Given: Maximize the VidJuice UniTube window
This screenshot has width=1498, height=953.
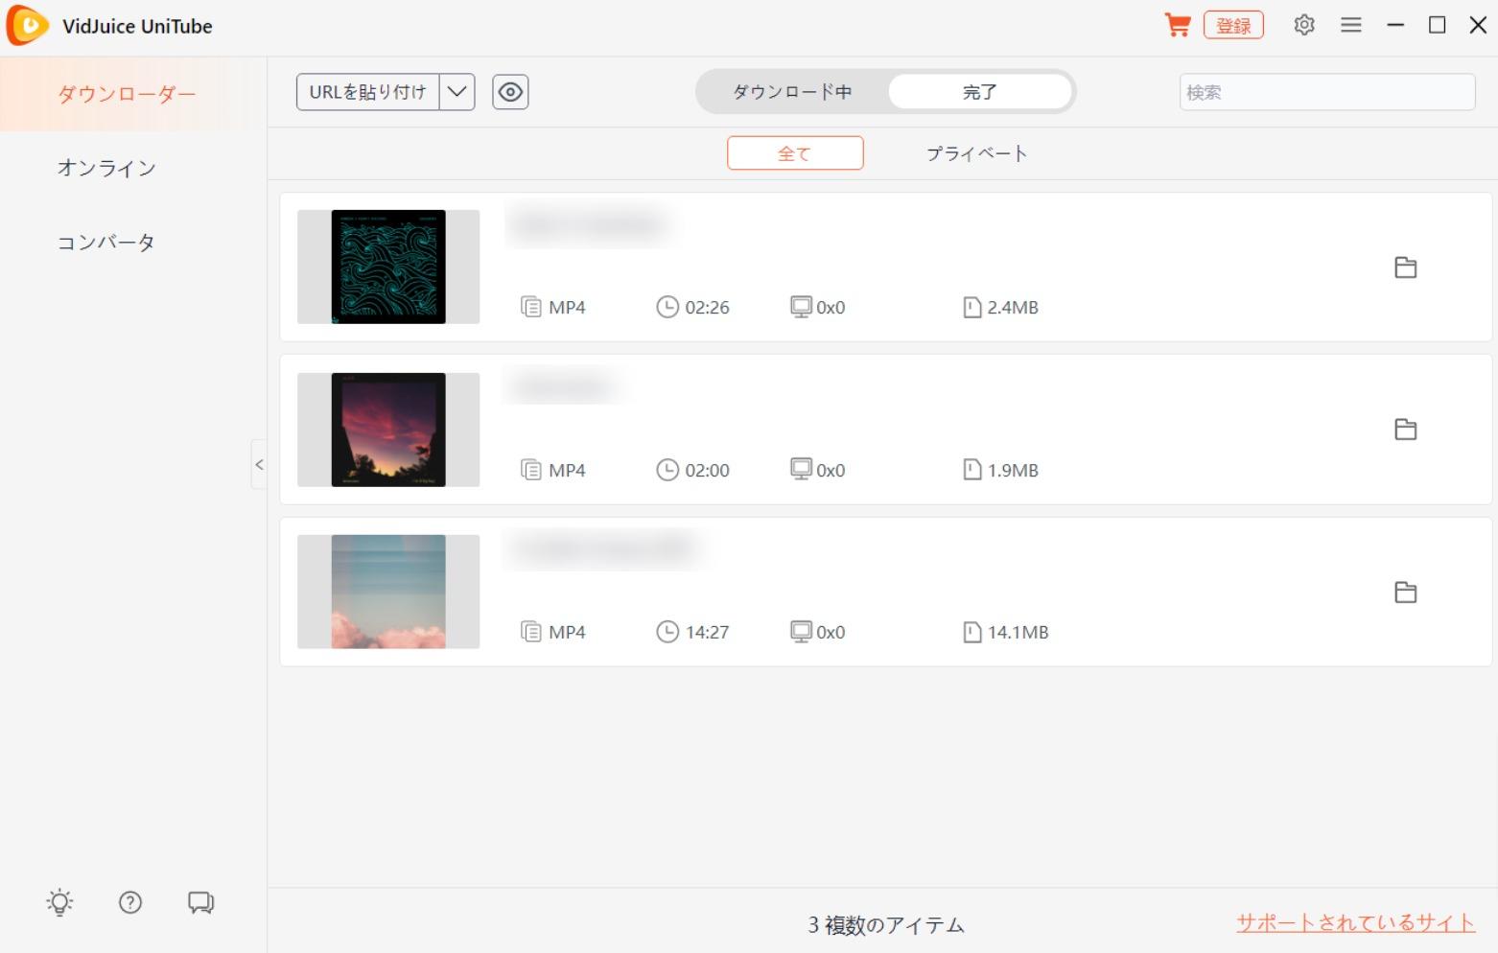Looking at the screenshot, I should coord(1437,25).
